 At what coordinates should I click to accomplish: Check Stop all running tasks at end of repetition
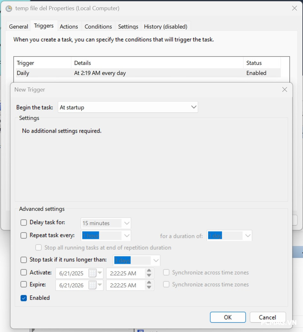point(38,247)
